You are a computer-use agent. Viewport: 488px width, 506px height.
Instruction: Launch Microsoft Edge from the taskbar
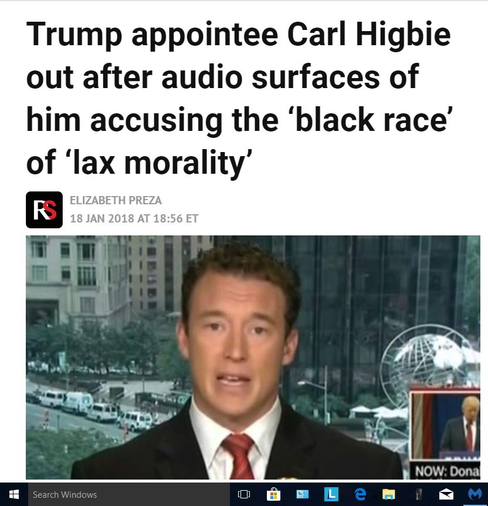tap(360, 494)
